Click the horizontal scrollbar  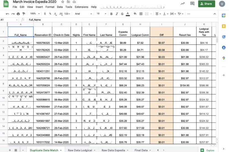49,145
